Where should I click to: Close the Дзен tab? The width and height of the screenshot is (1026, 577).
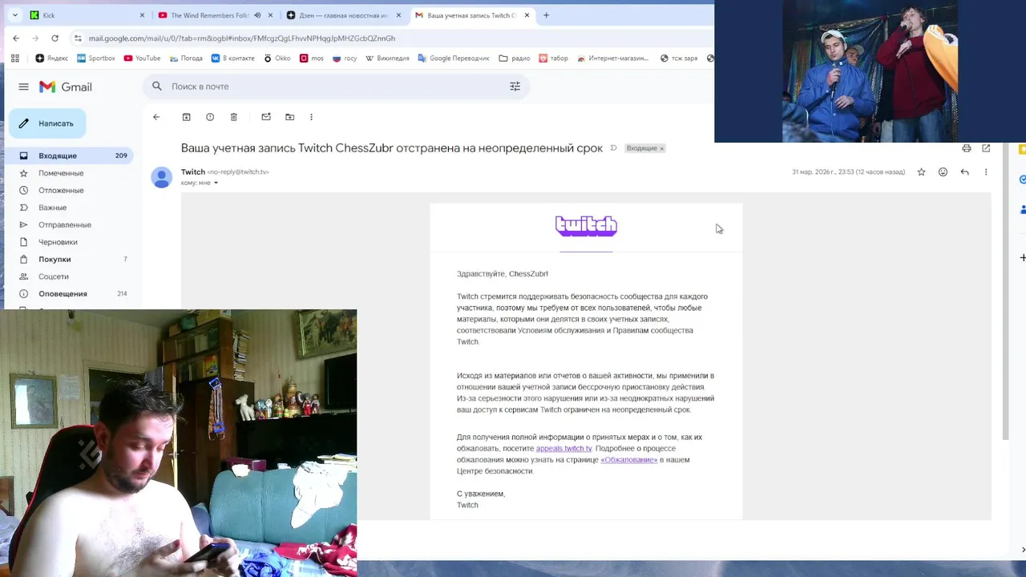pos(398,15)
